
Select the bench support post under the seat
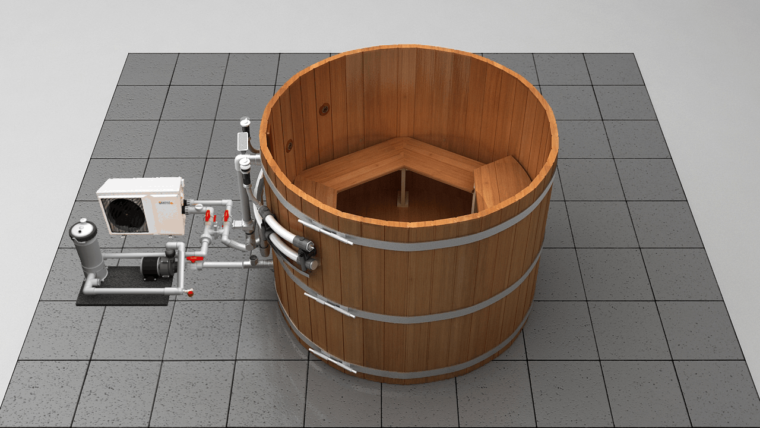(403, 188)
